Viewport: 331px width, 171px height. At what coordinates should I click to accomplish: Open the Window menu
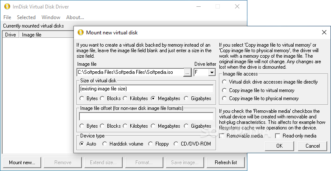(51, 17)
